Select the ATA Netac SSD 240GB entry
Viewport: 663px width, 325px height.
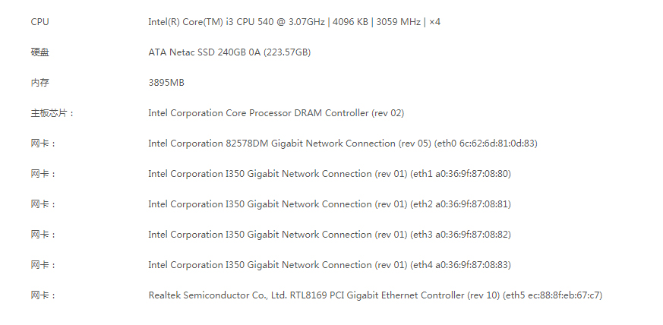229,52
